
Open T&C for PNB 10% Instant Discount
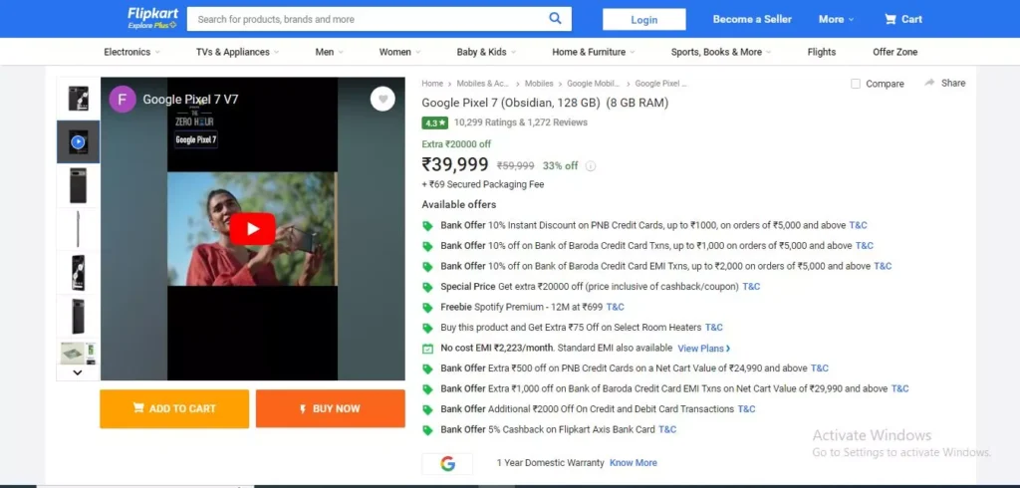pos(858,225)
